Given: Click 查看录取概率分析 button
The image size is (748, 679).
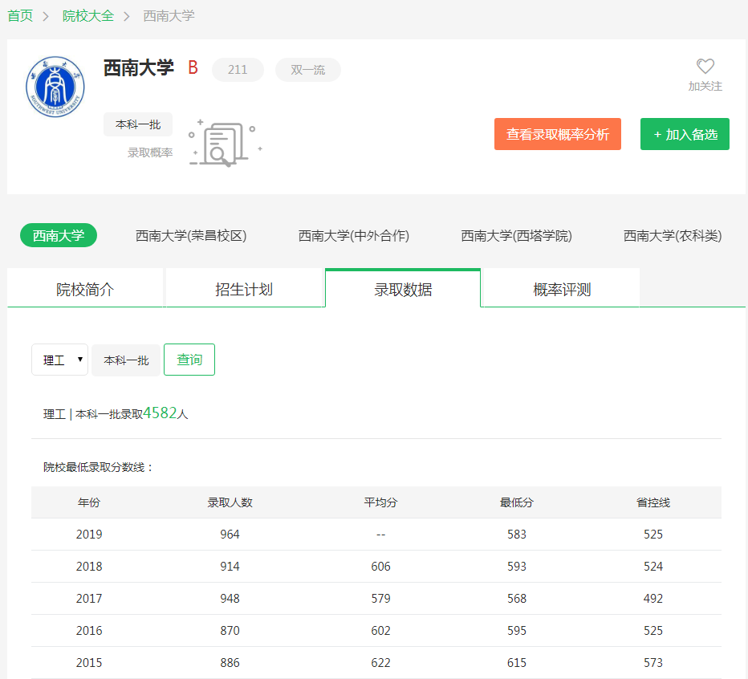Looking at the screenshot, I should [x=558, y=134].
